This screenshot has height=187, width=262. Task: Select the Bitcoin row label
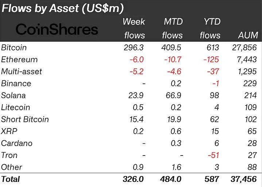[x=14, y=48]
